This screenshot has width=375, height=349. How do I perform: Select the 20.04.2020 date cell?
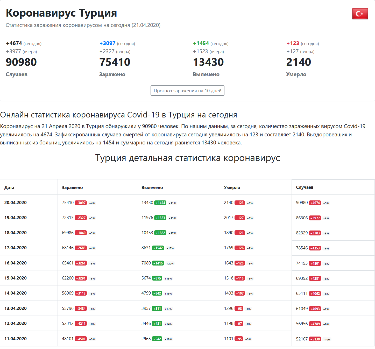pyautogui.click(x=16, y=203)
